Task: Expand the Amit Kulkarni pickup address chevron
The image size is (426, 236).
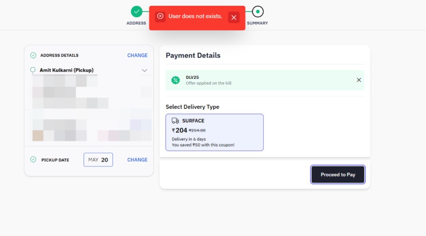Action: click(x=144, y=70)
